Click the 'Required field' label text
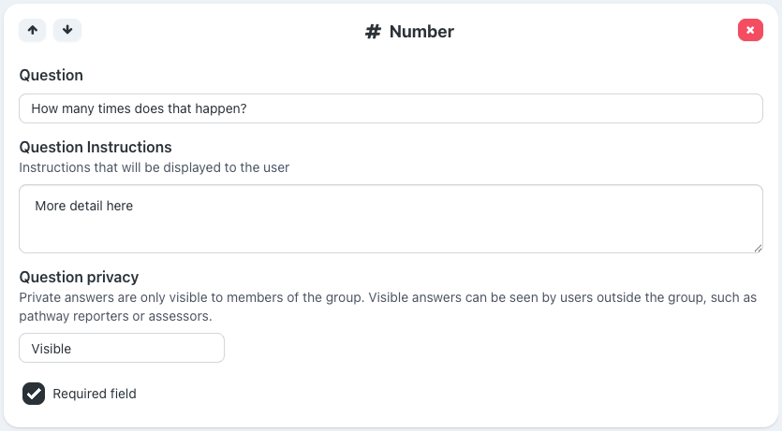Image resolution: width=782 pixels, height=431 pixels. coord(95,394)
